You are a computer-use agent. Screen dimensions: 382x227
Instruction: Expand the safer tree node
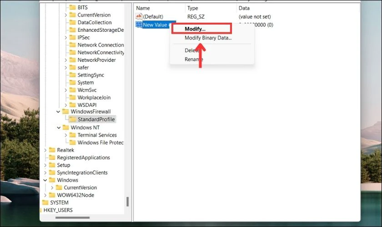(65, 68)
